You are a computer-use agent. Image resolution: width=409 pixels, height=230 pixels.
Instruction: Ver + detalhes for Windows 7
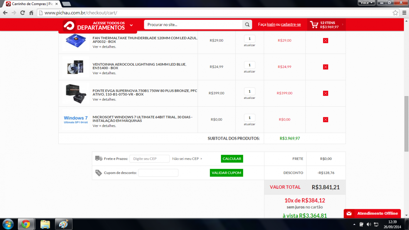click(x=104, y=126)
